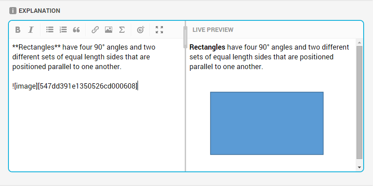Screen dimensions: 373x186
Task: Open the insert image tool
Action: pos(109,30)
